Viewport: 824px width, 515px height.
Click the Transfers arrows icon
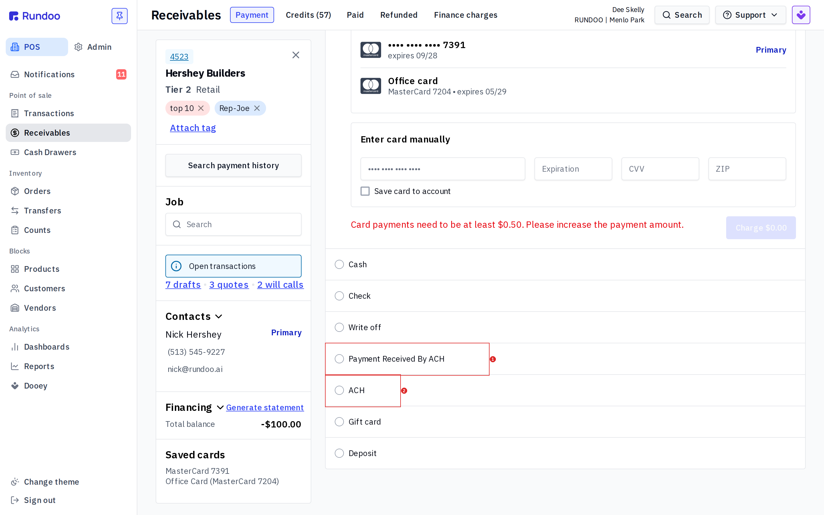pyautogui.click(x=15, y=211)
